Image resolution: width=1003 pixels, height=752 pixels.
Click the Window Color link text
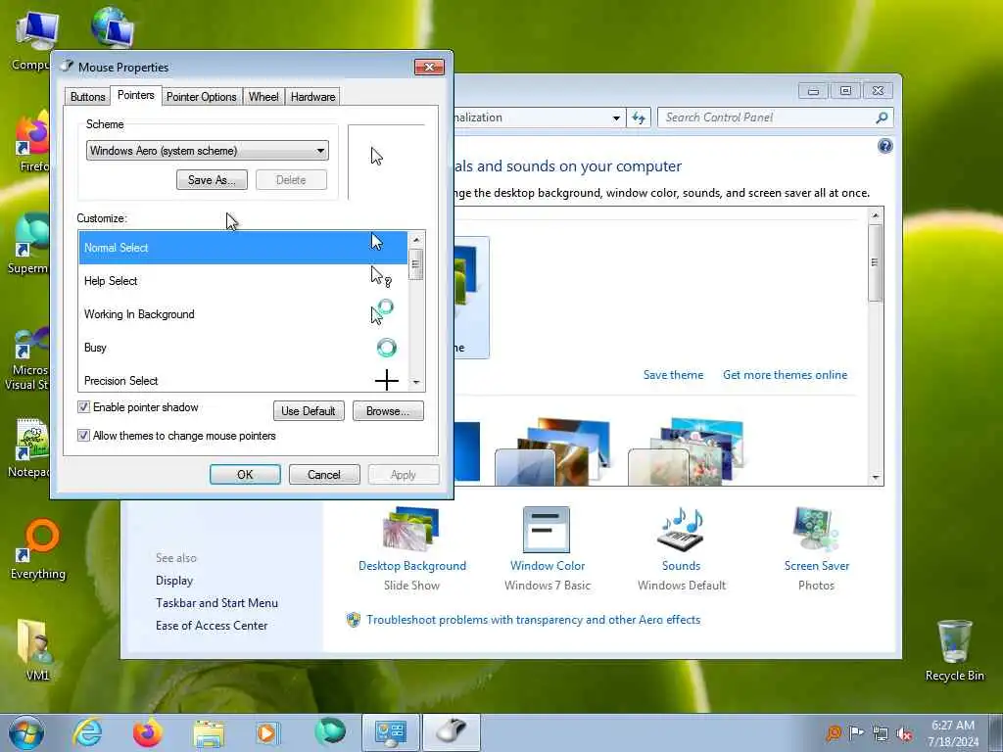click(548, 566)
